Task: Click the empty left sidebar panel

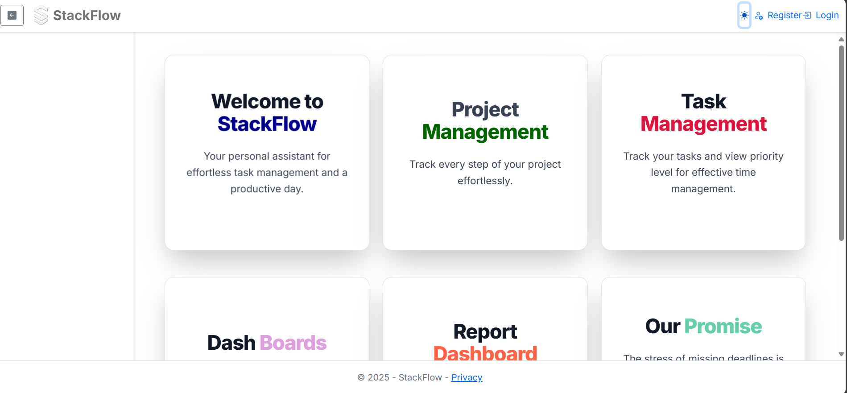Action: point(66,196)
